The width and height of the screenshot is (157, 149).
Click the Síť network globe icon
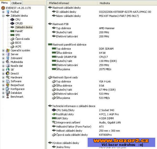8,70
